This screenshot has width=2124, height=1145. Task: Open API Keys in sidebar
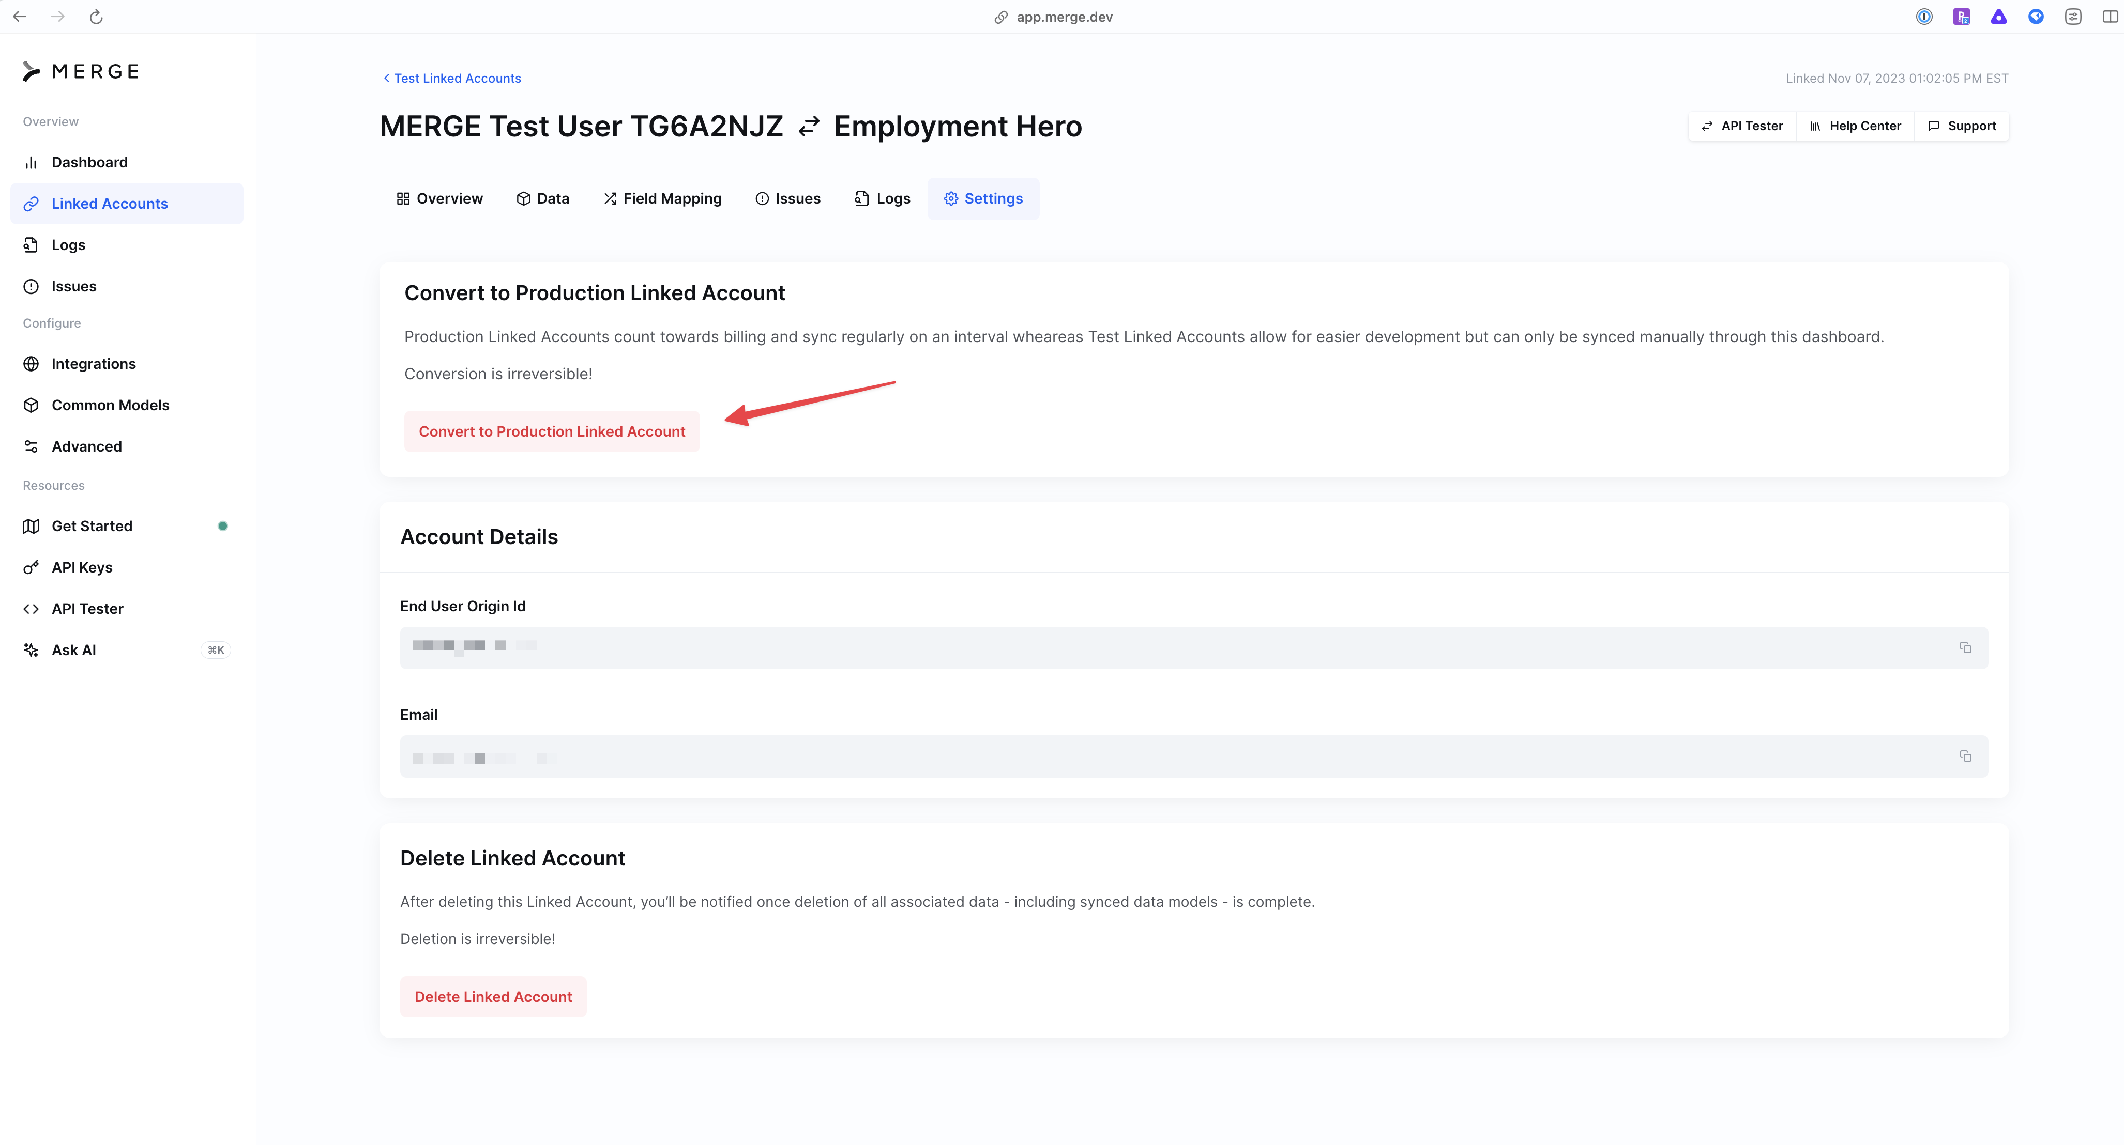82,567
